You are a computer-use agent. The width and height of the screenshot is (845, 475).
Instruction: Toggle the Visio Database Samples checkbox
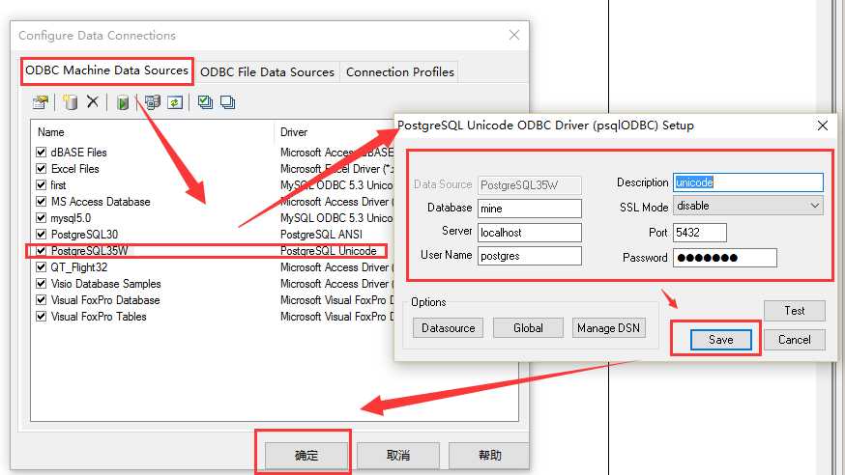coord(41,284)
